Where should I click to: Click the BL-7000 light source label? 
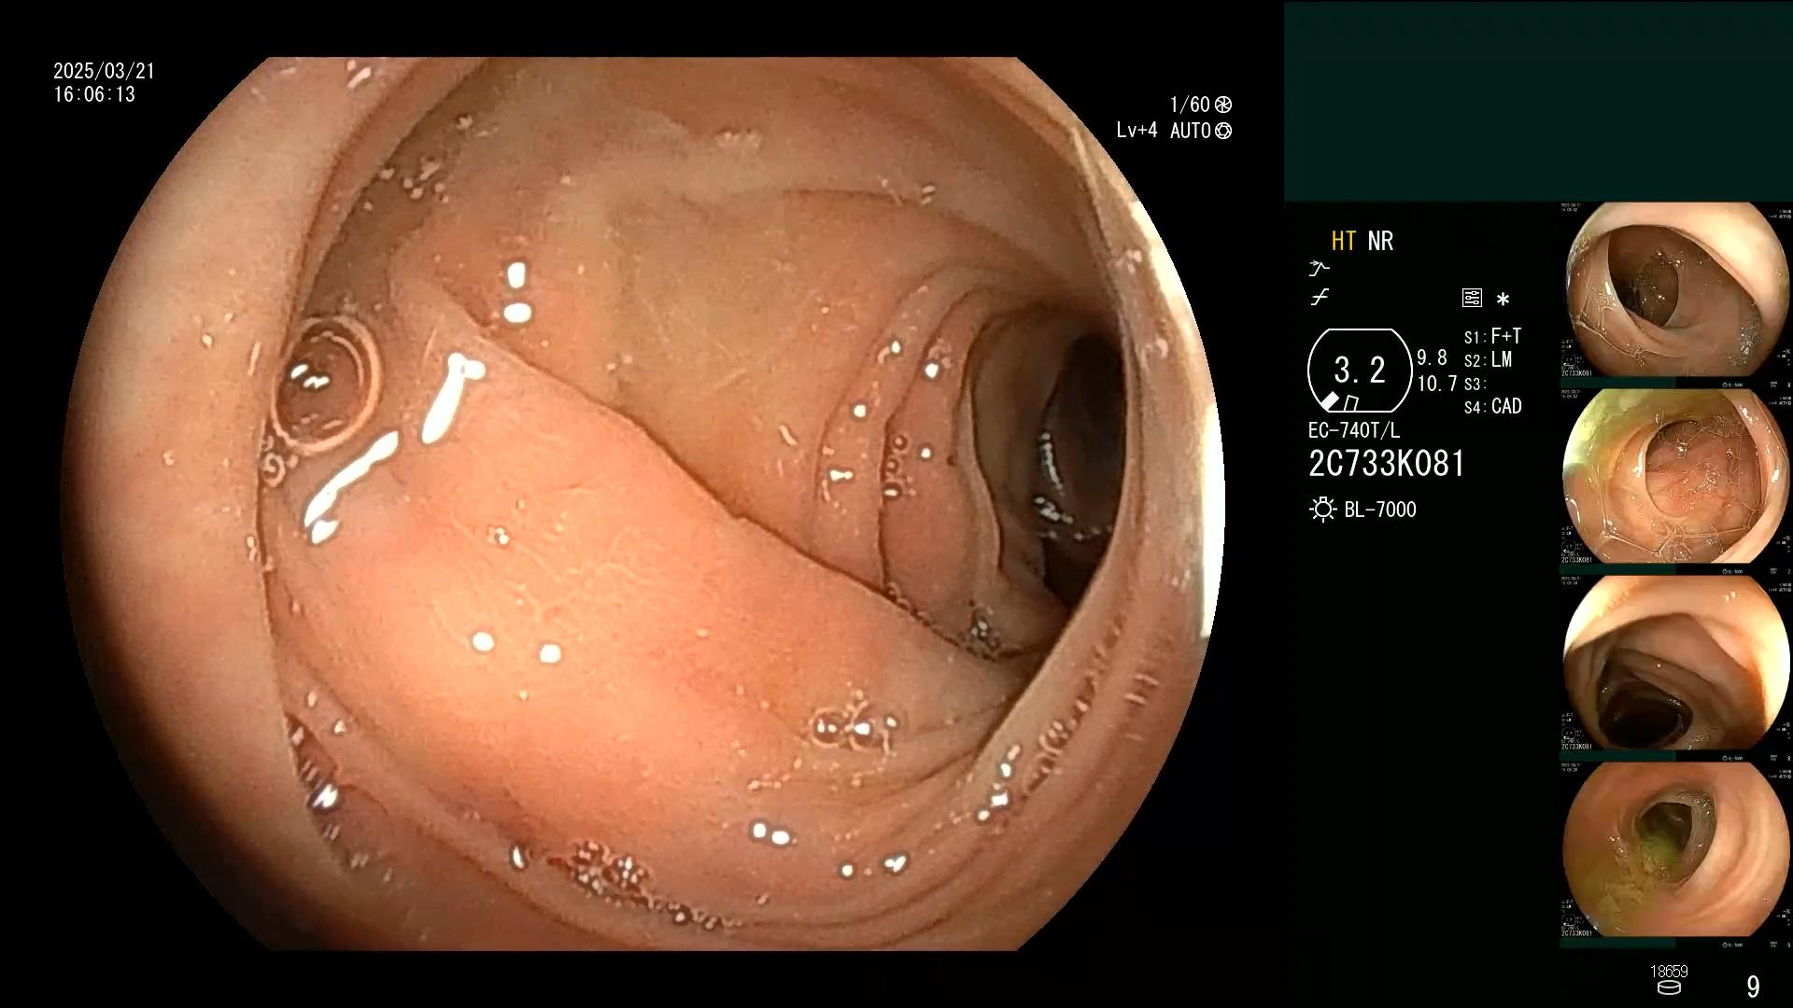(1380, 510)
